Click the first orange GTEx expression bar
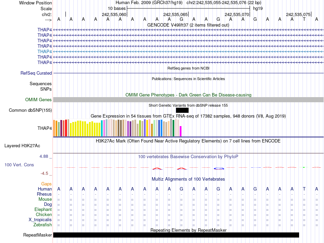Viewport: 324px width, 243px height. pyautogui.click(x=55, y=128)
